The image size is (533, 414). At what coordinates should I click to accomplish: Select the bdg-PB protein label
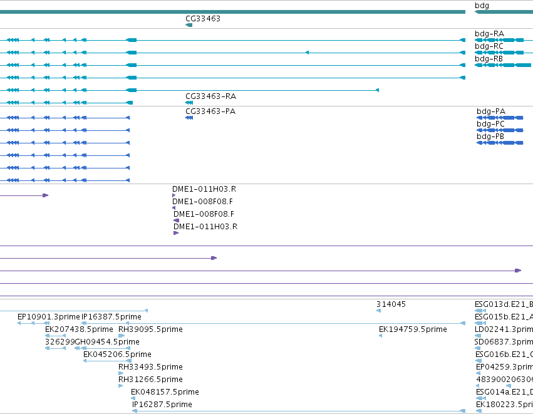tap(490, 137)
